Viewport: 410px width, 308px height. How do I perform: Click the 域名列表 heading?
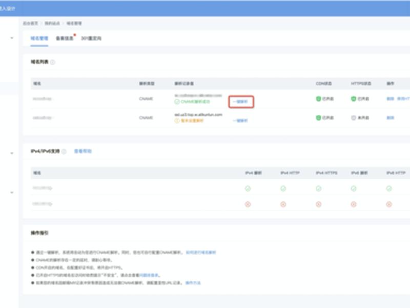coord(39,62)
